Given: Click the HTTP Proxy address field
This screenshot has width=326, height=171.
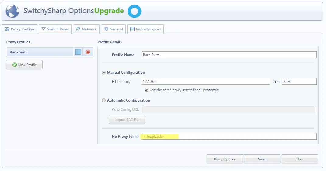Looking at the screenshot, I should click(x=206, y=81).
